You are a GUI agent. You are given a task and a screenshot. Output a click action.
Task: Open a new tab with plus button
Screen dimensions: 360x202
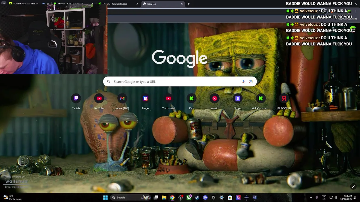coord(188,4)
